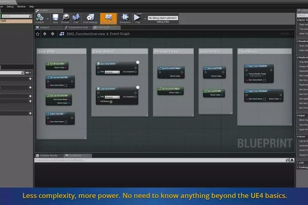Toggle Full Reload checkbox on Load Game Actors

111,102
